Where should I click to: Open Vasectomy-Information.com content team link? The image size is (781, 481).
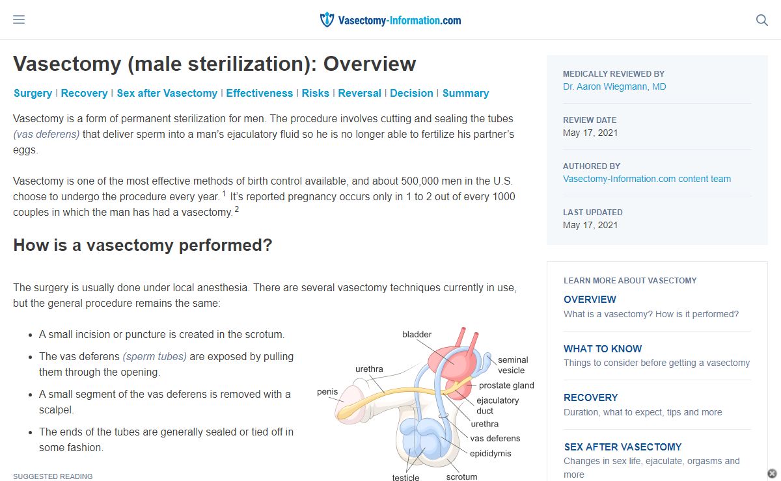[647, 179]
